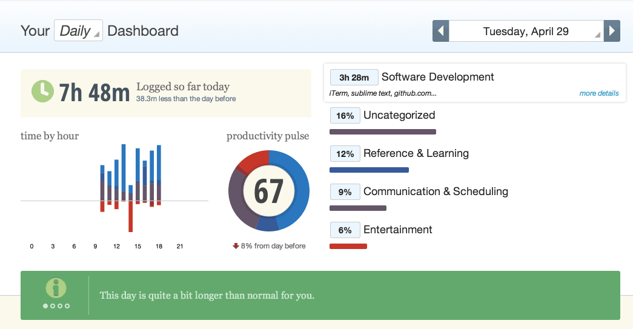Open the Reference & Learning category

[x=416, y=153]
